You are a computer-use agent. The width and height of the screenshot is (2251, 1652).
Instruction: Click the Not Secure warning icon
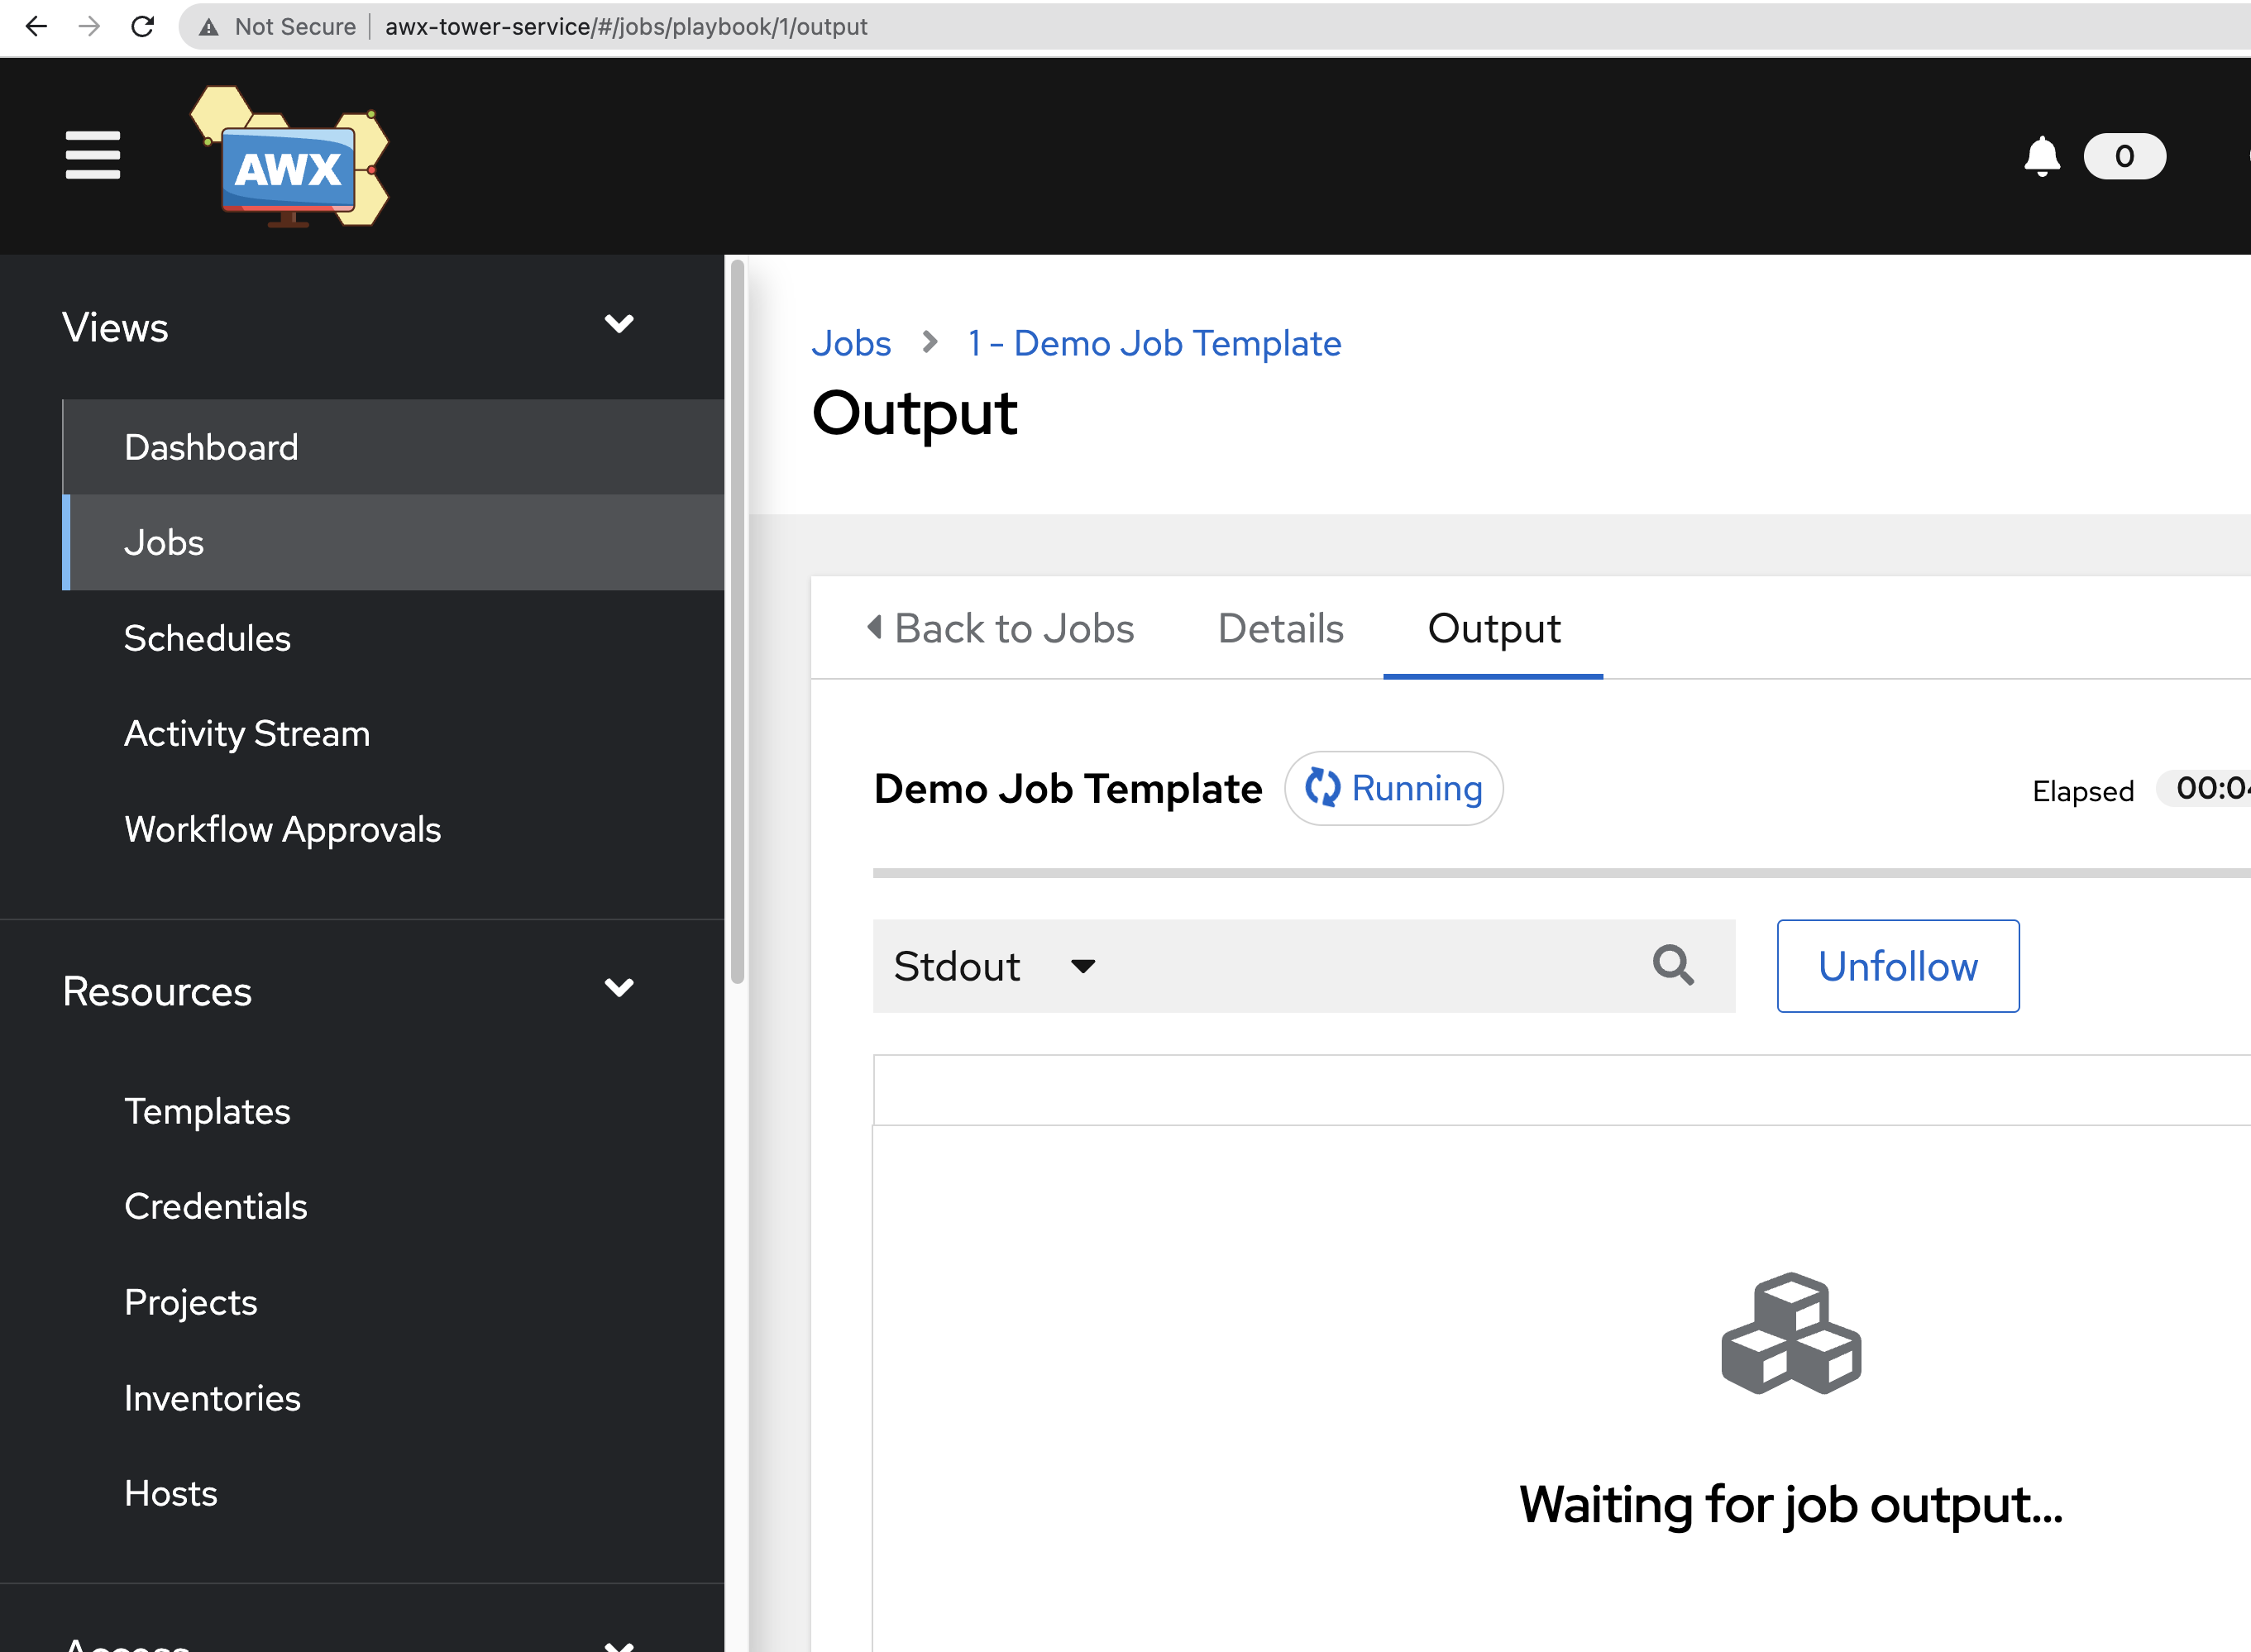point(208,27)
